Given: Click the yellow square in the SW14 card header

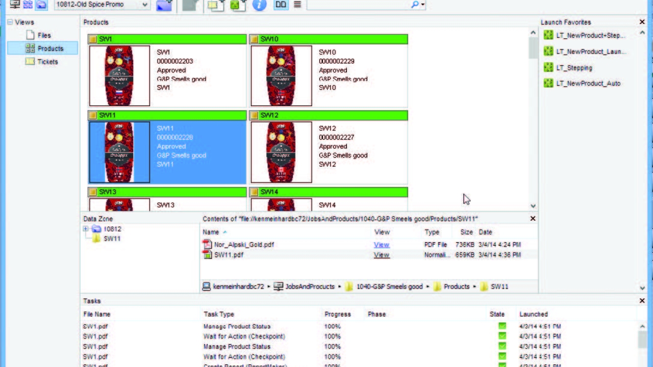Looking at the screenshot, I should coord(254,192).
